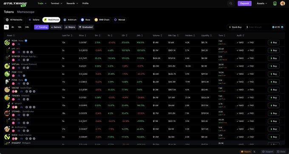Select the 24h timeframe
The width and height of the screenshot is (289, 154).
pyautogui.click(x=27, y=27)
